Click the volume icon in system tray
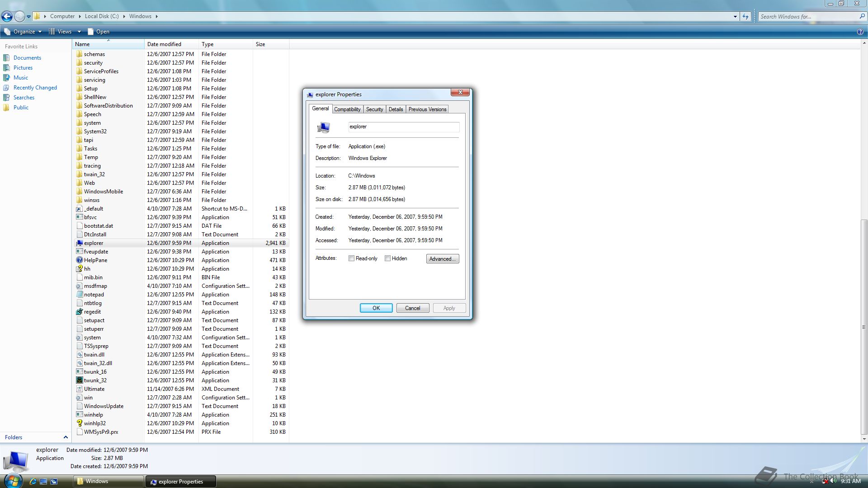The image size is (868, 488). tap(833, 481)
